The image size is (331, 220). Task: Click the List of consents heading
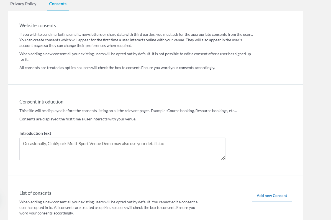click(35, 193)
